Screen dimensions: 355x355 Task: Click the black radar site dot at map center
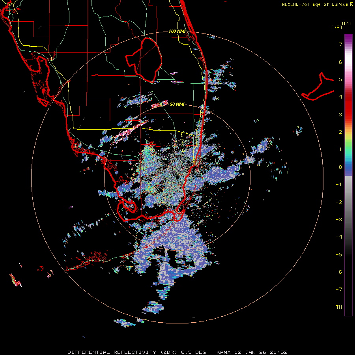coord(177,177)
